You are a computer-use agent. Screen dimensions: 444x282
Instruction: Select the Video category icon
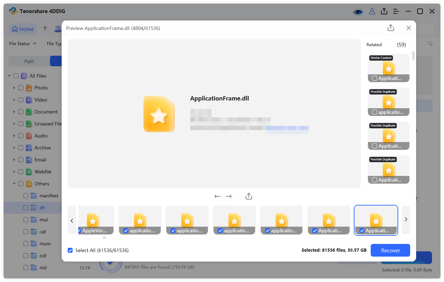[29, 100]
